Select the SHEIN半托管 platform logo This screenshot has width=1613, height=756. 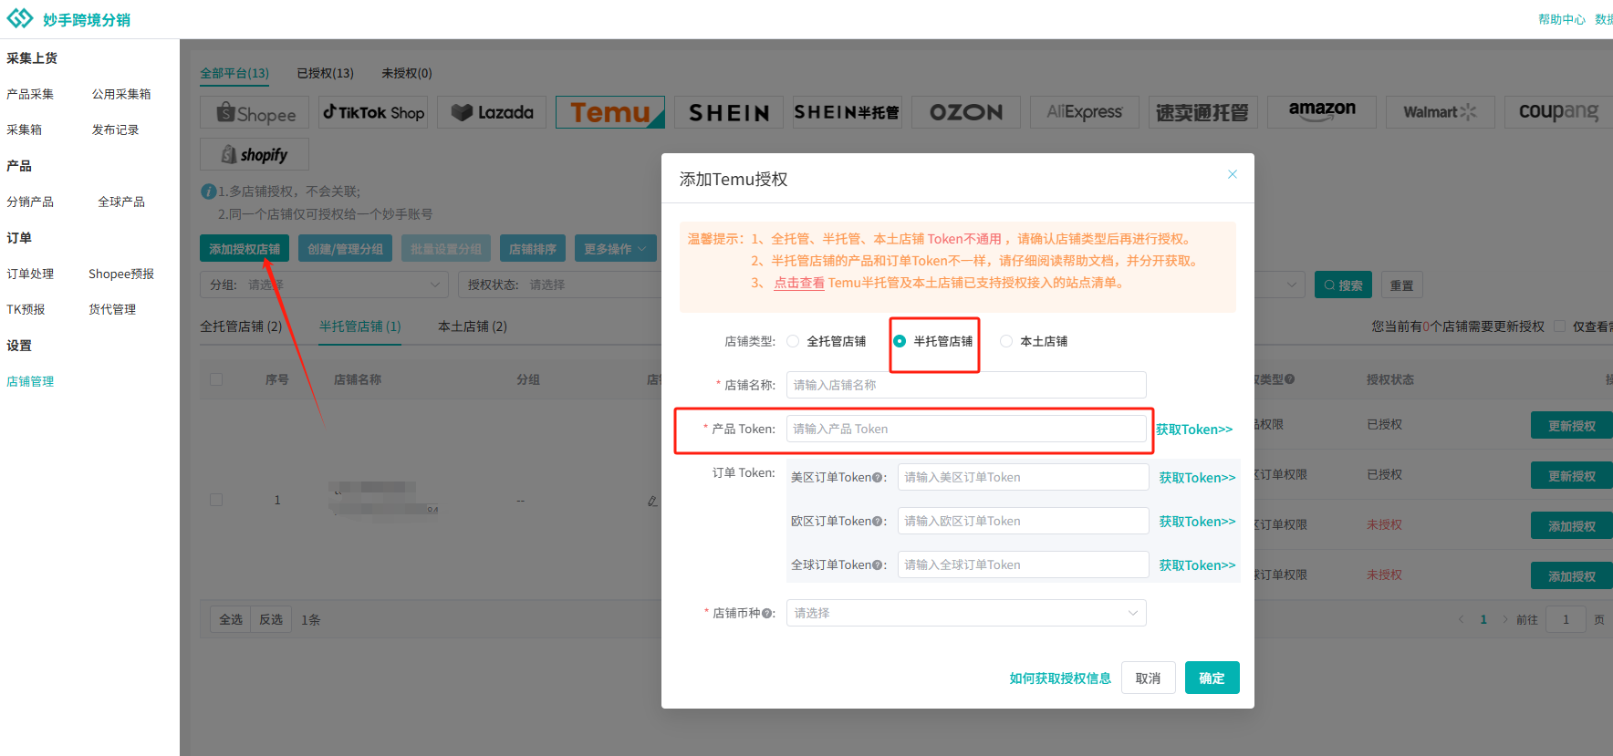point(848,113)
